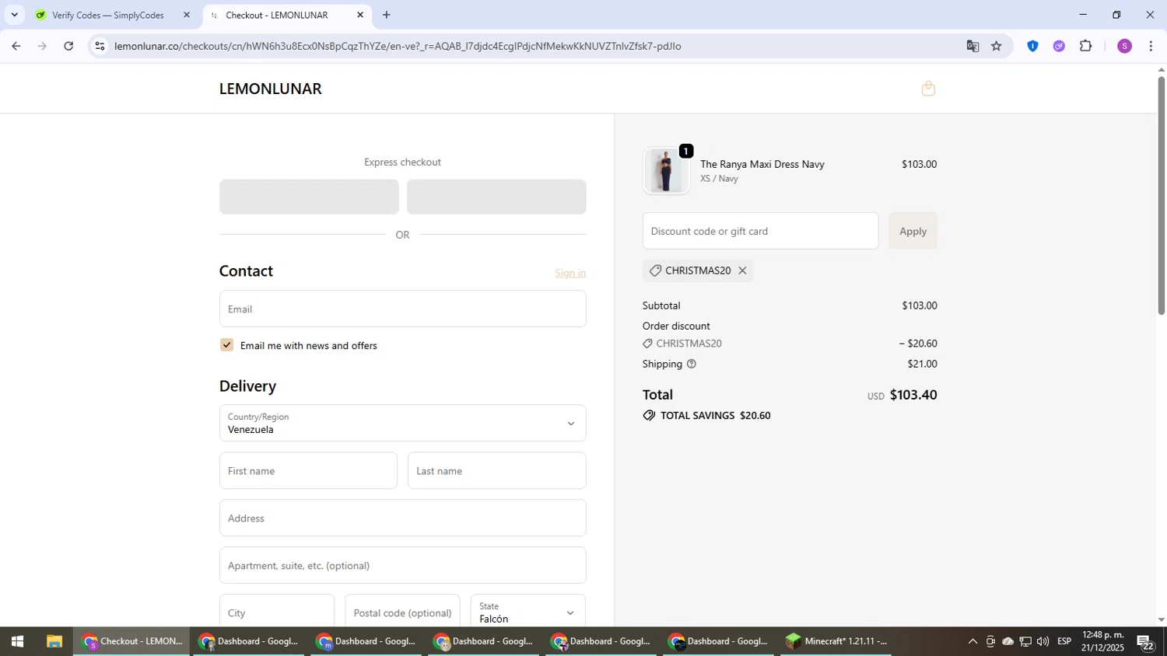Click the total amount $103.40
This screenshot has width=1167, height=656.
[x=913, y=395]
